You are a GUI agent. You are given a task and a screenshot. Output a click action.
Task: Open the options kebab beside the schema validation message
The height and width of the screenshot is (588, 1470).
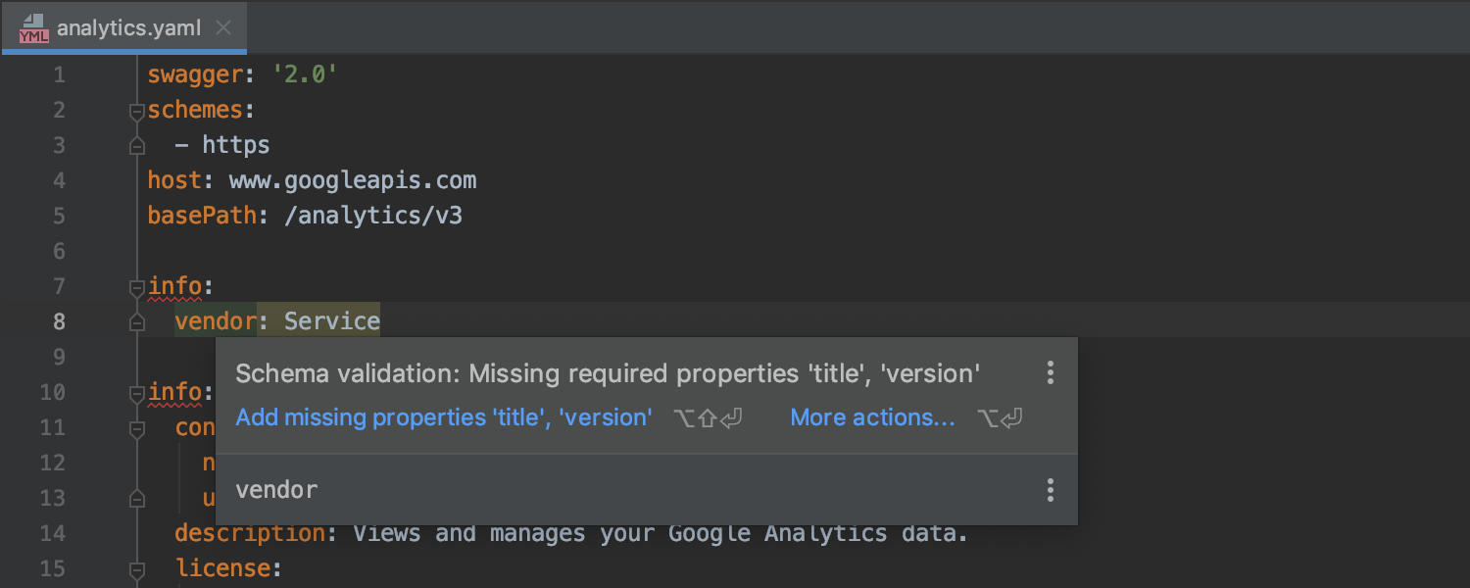coord(1050,372)
